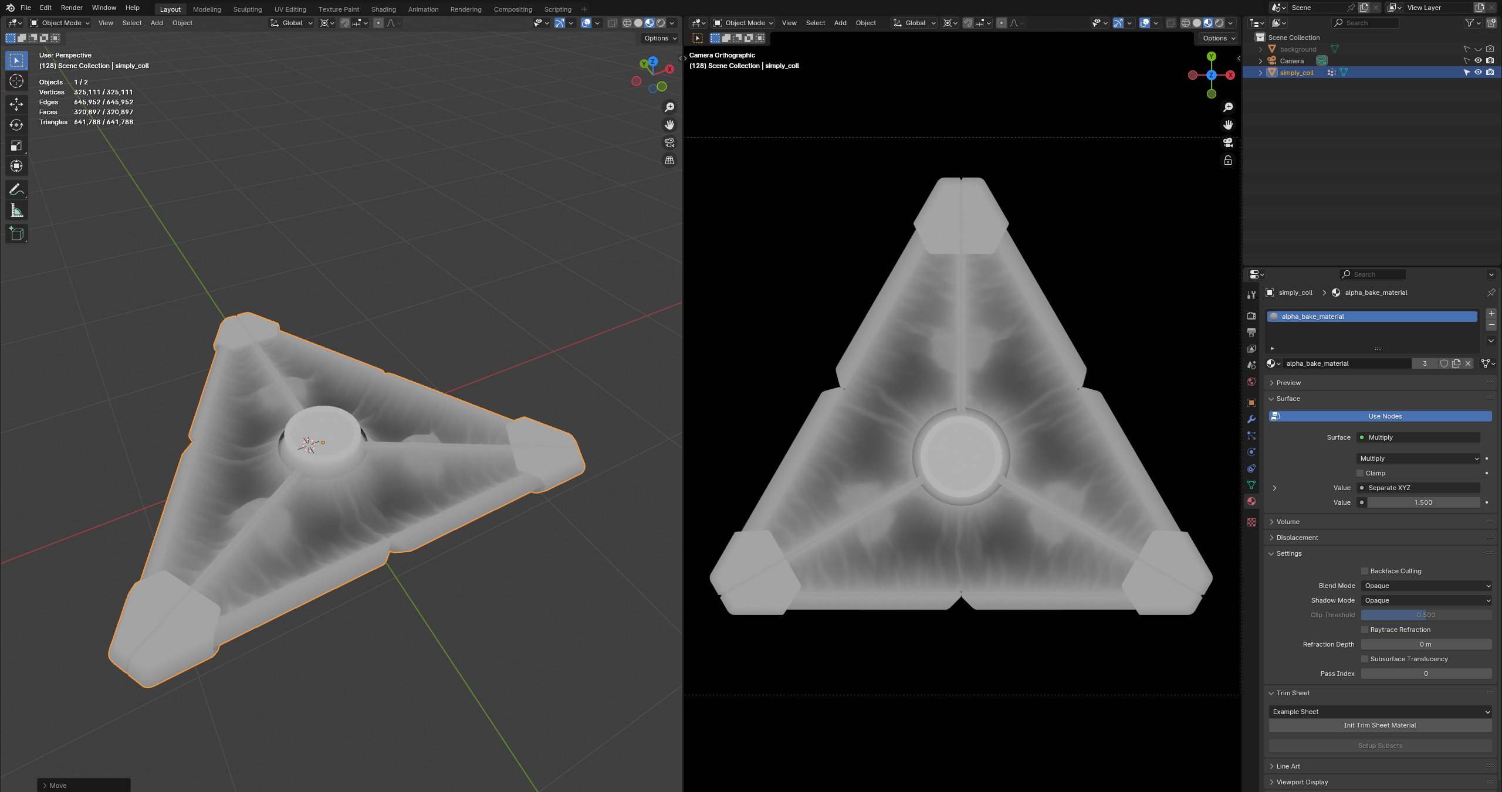Show the hidden background object via its eye toggle
The image size is (1502, 792).
(x=1479, y=49)
